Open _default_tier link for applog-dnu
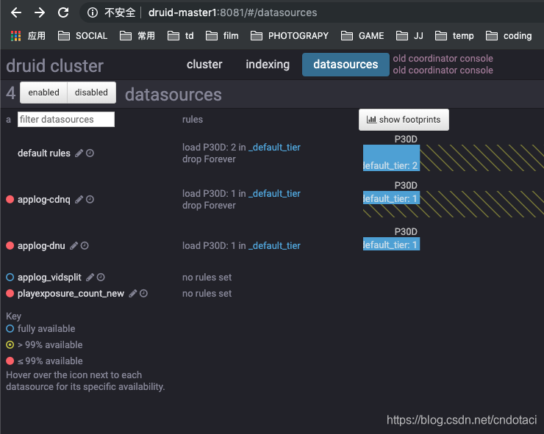The width and height of the screenshot is (544, 434). point(274,246)
